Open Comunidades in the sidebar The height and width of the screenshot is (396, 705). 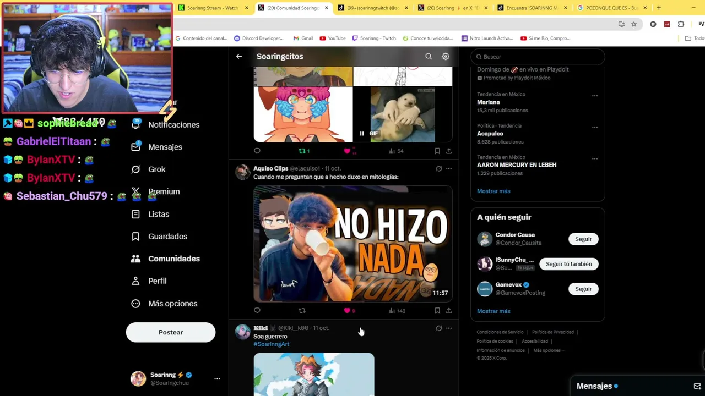(x=165, y=258)
